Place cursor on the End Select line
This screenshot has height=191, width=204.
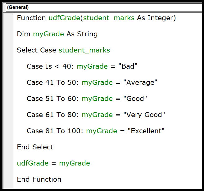point(35,147)
